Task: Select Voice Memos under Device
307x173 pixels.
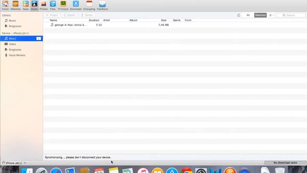Action: 22,55
